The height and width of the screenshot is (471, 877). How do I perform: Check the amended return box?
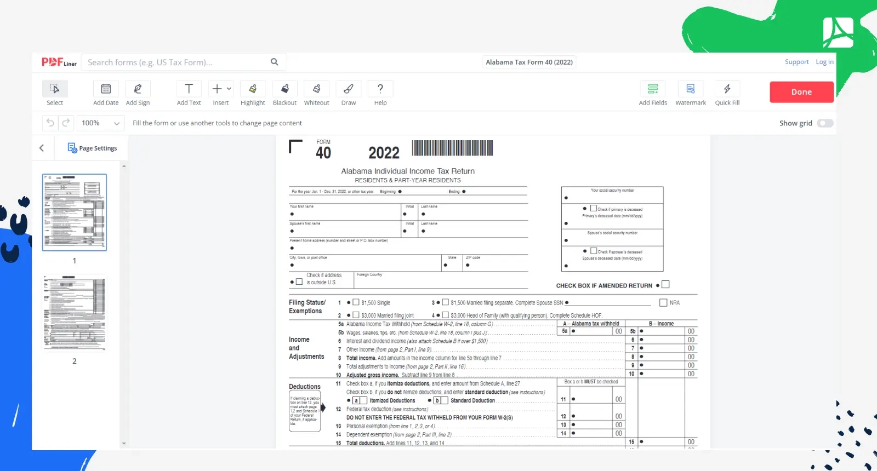click(665, 285)
